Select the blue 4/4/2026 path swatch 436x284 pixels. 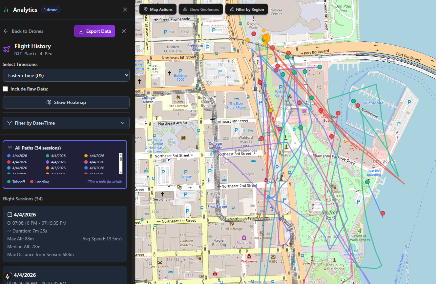pyautogui.click(x=9, y=156)
